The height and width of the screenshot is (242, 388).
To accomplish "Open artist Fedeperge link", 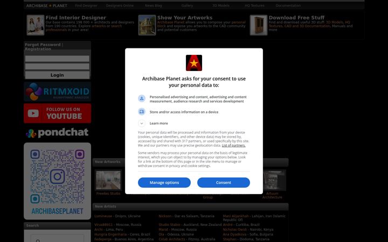I will 103,239.
